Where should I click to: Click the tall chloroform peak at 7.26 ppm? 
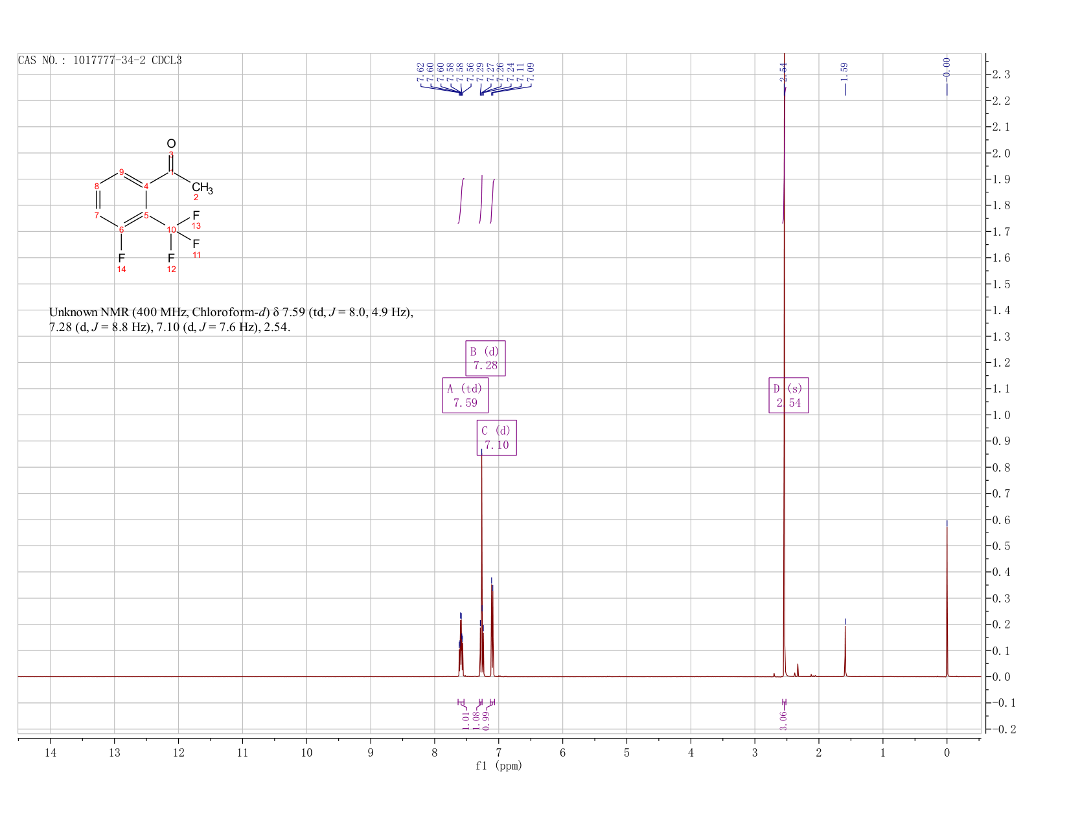tap(481, 564)
